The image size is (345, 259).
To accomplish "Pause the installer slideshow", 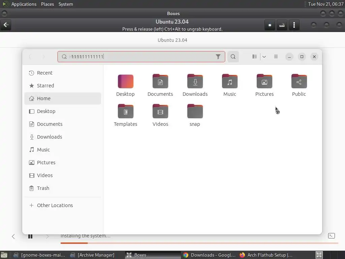I will click(30, 236).
